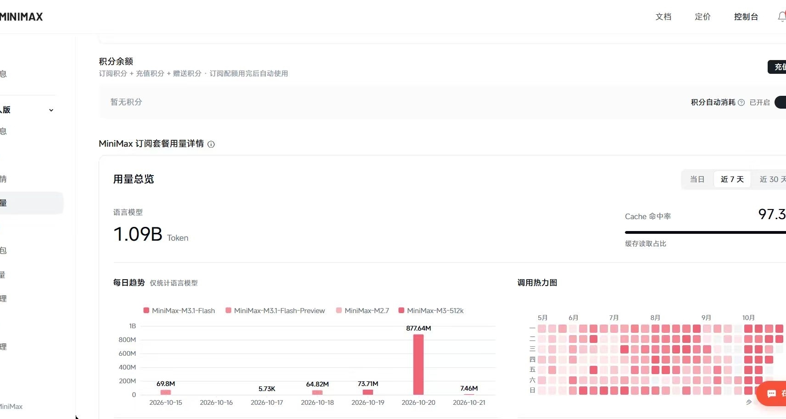
Task: Click the 调用热力图 heading
Action: click(x=537, y=283)
